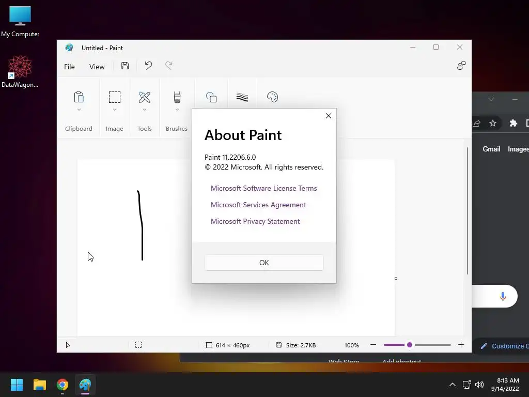This screenshot has height=397, width=529.
Task: Click the volume speaker icon in tray
Action: point(479,385)
